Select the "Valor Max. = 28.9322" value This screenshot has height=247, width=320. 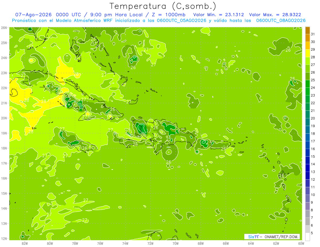click(275, 15)
